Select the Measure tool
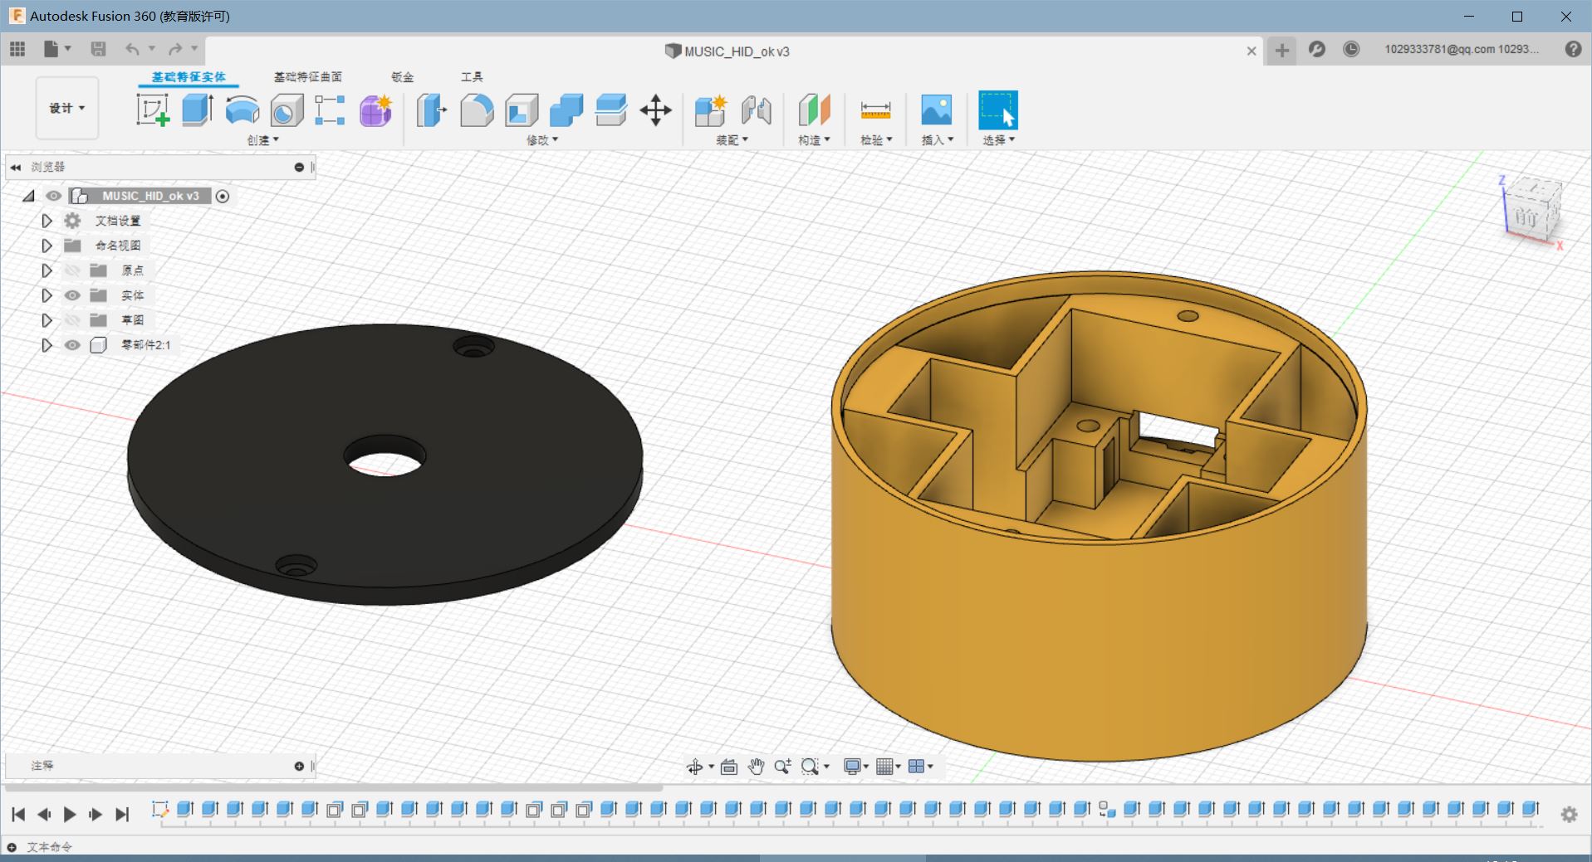The width and height of the screenshot is (1592, 862). tap(875, 110)
